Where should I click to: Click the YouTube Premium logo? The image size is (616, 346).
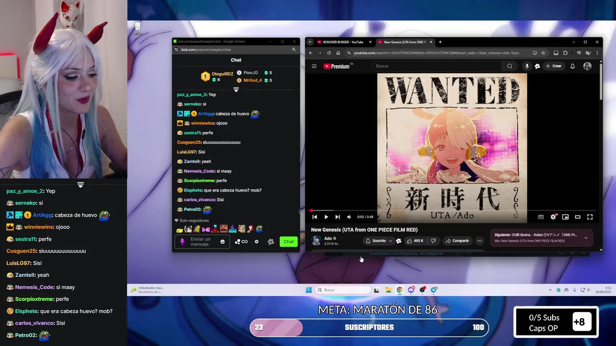tap(337, 66)
